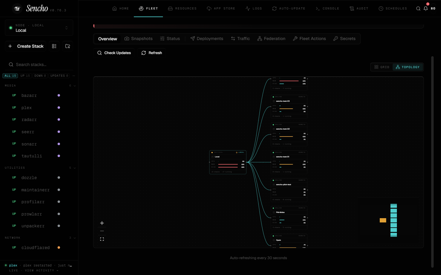
Task: Click the stack filter collapse dash icon
Action: (74, 76)
